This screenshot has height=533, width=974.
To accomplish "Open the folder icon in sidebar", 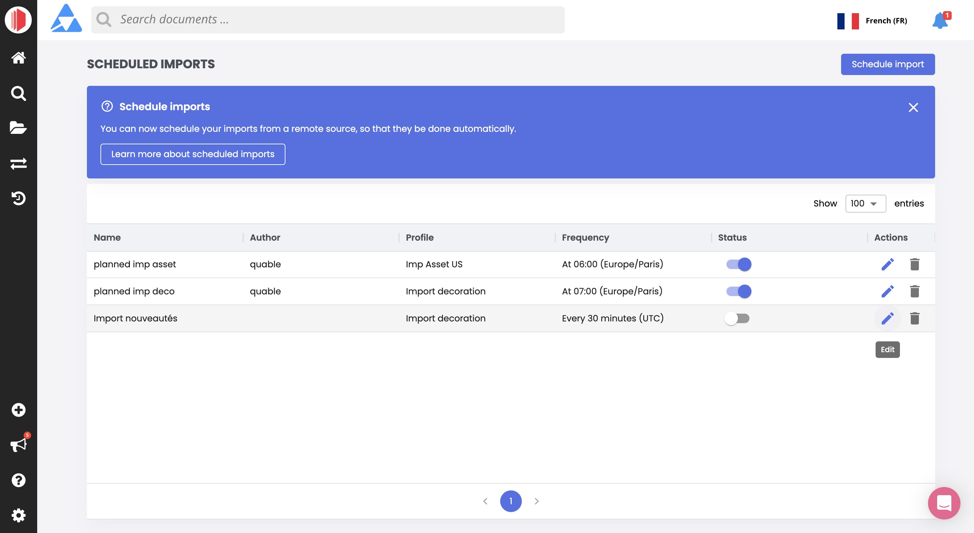I will tap(18, 128).
